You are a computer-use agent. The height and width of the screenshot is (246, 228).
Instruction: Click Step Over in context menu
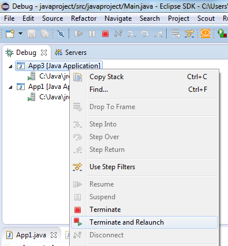[144, 137]
